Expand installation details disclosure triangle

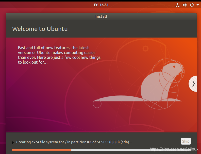13,142
